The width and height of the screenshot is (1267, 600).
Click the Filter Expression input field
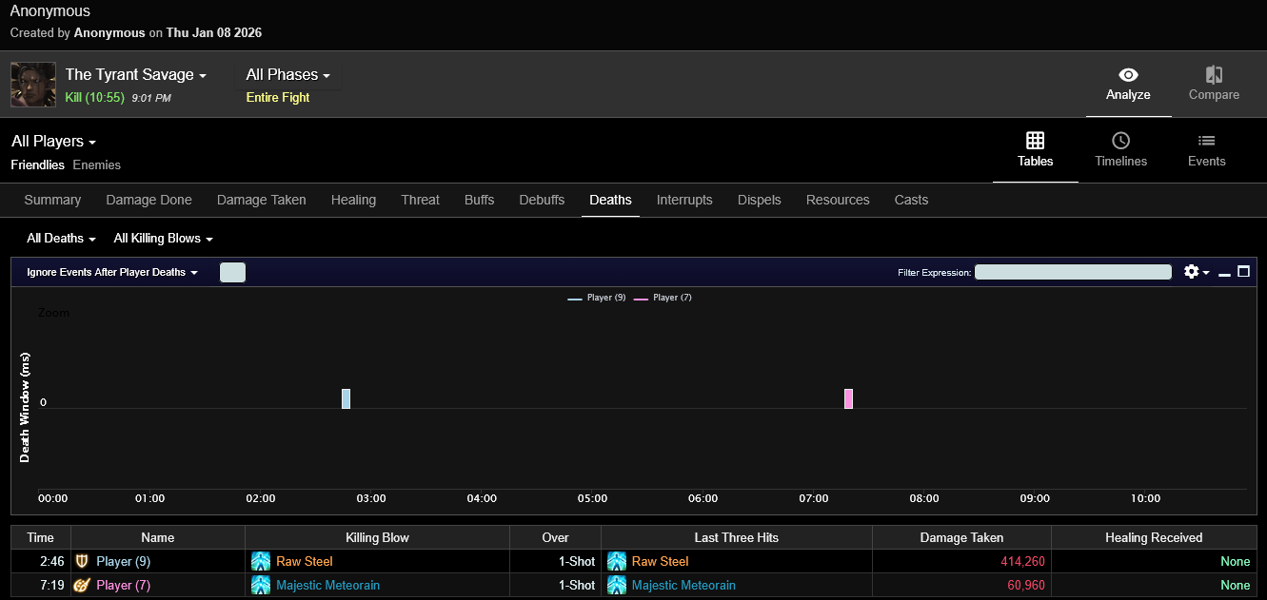tap(1073, 272)
